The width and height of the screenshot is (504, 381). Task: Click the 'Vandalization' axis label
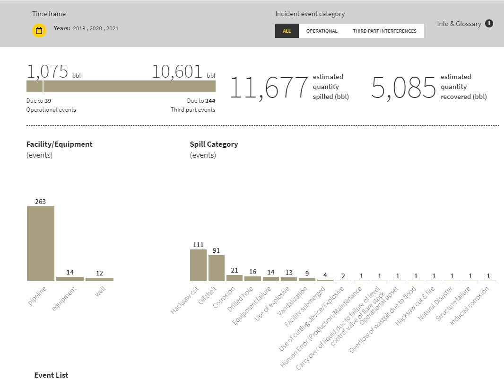click(x=292, y=301)
